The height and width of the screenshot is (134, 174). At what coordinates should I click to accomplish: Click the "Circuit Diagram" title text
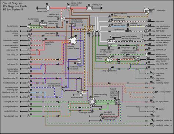click(12, 3)
